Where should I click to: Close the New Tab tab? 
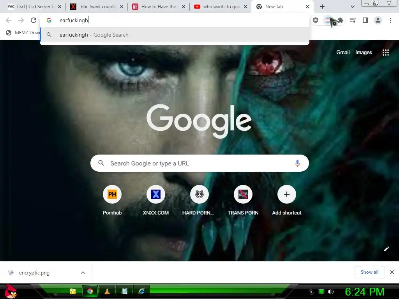click(x=307, y=7)
